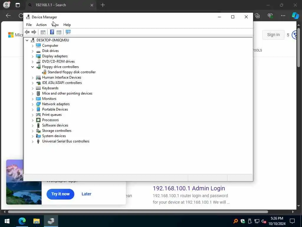
Task: Select the Computer category icon
Action: (38, 46)
